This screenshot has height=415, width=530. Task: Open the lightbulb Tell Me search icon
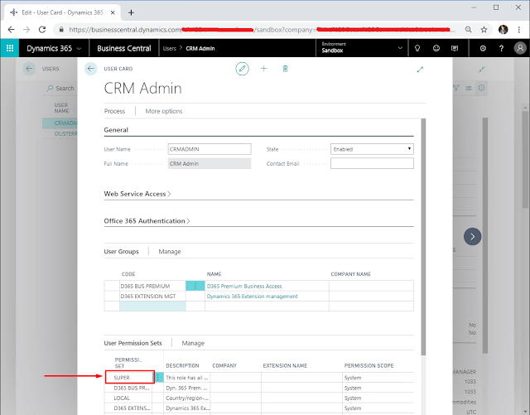coord(417,48)
